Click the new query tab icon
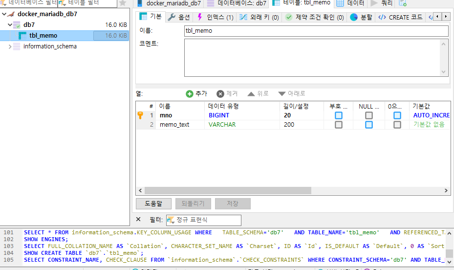Viewport: 454px width, 270px height. (403, 3)
